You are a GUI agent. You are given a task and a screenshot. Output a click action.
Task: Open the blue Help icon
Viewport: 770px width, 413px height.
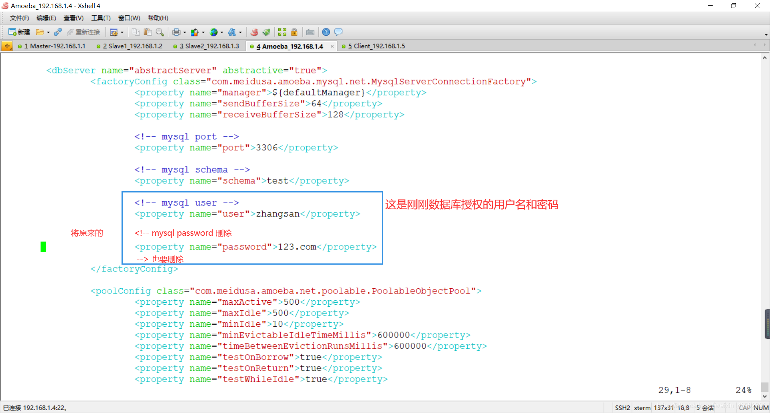(x=326, y=32)
